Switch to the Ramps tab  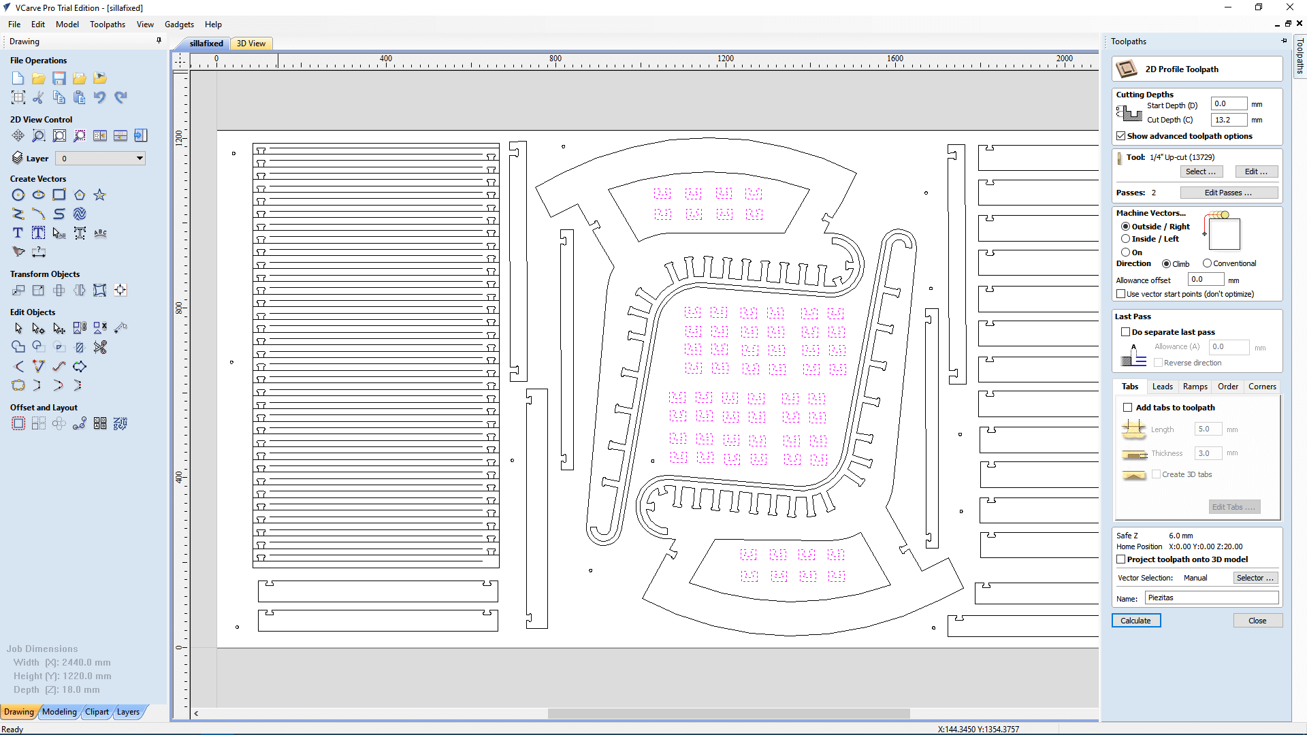point(1195,387)
